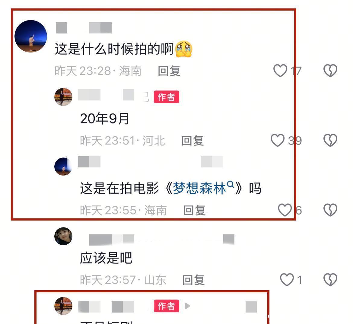The width and height of the screenshot is (353, 324).
Task: Open the small blue avatar on 梦想森林 comment
Action: (63, 167)
